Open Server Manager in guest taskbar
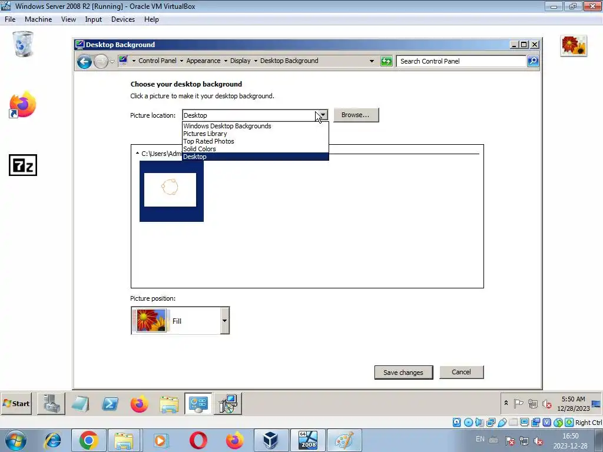This screenshot has height=452, width=603. (51, 404)
